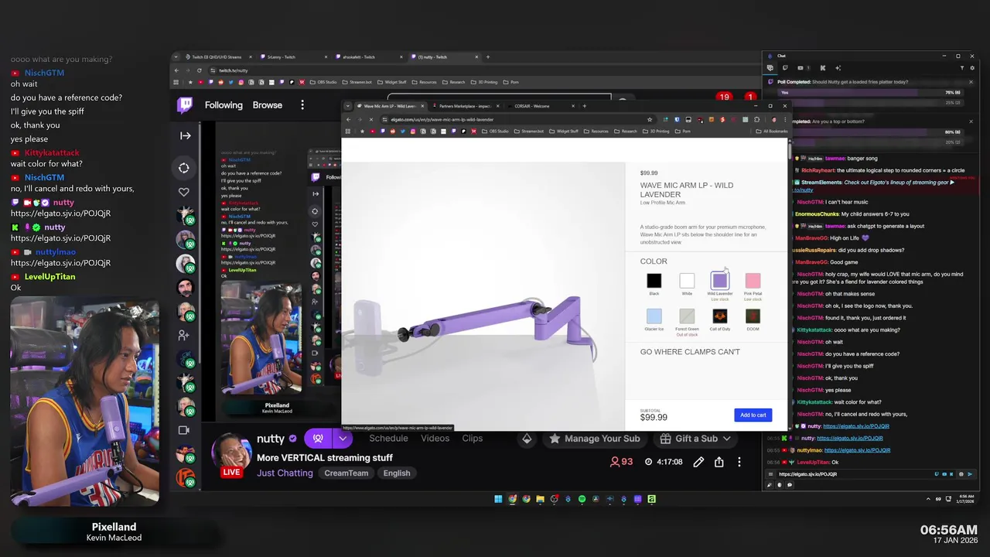Switch to ahsokafett - Twitch tab in back browser
This screenshot has width=990, height=557.
pyautogui.click(x=369, y=57)
